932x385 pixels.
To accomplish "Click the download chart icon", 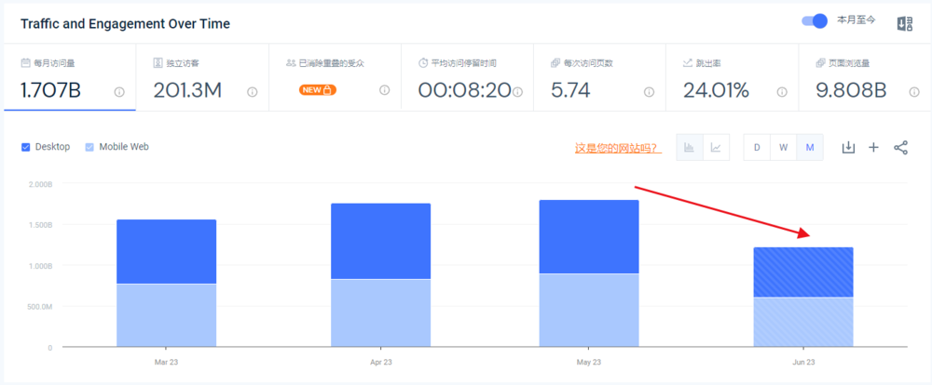I will pyautogui.click(x=848, y=147).
